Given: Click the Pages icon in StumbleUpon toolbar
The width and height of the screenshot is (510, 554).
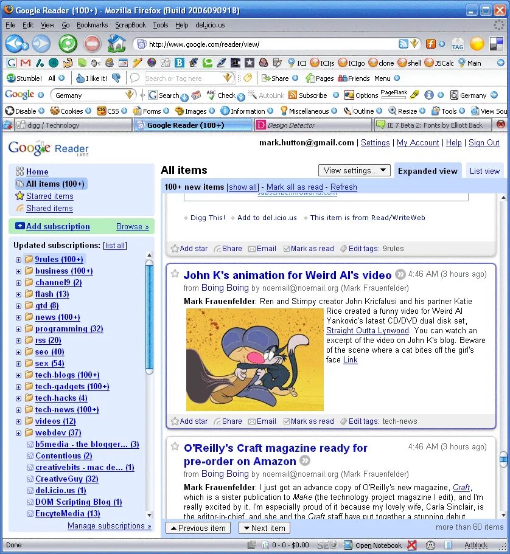Looking at the screenshot, I should [320, 78].
